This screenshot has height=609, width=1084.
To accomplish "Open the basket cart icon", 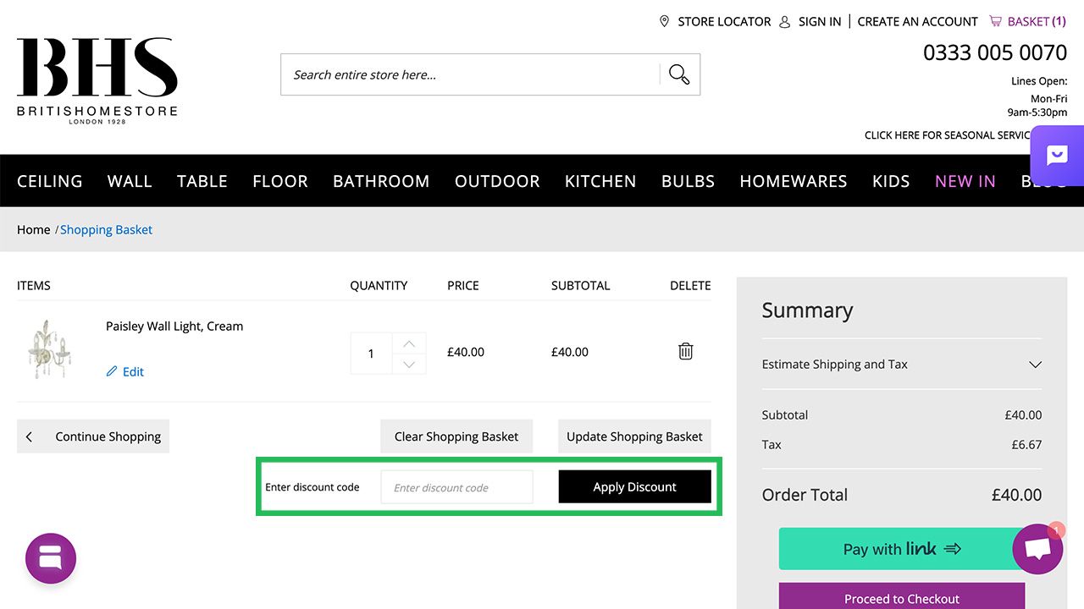I will [x=995, y=21].
